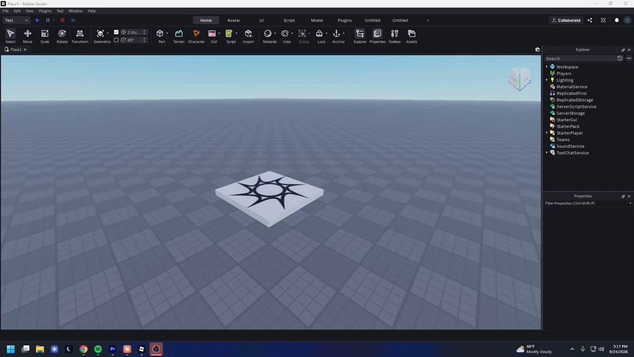Open the Material picker icon

pos(268,33)
